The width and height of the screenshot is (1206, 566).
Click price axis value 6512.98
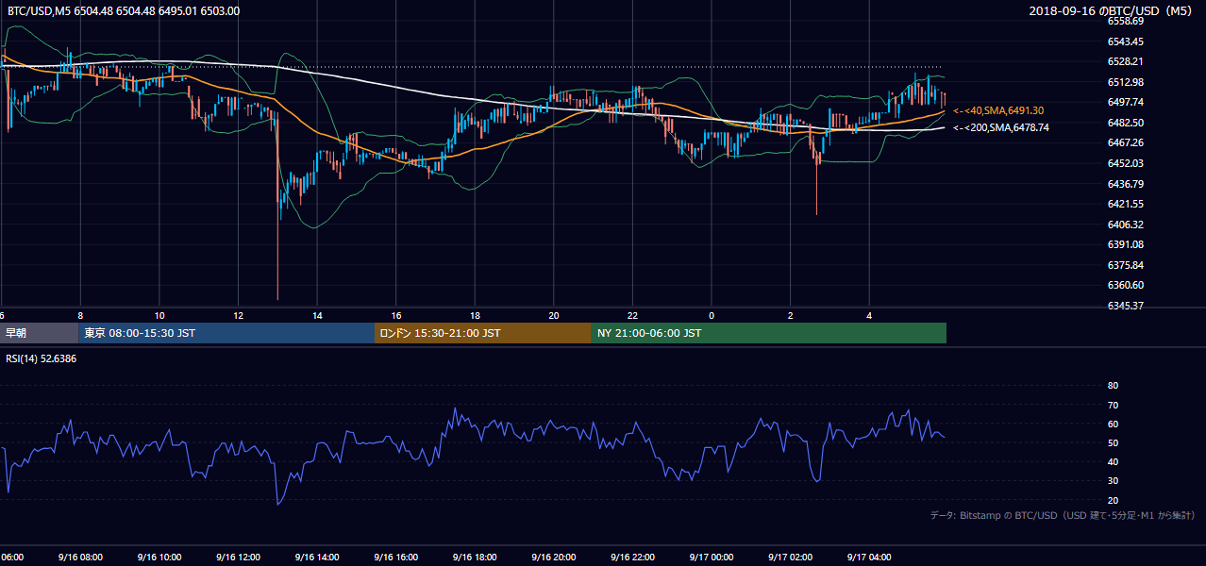tap(1126, 82)
